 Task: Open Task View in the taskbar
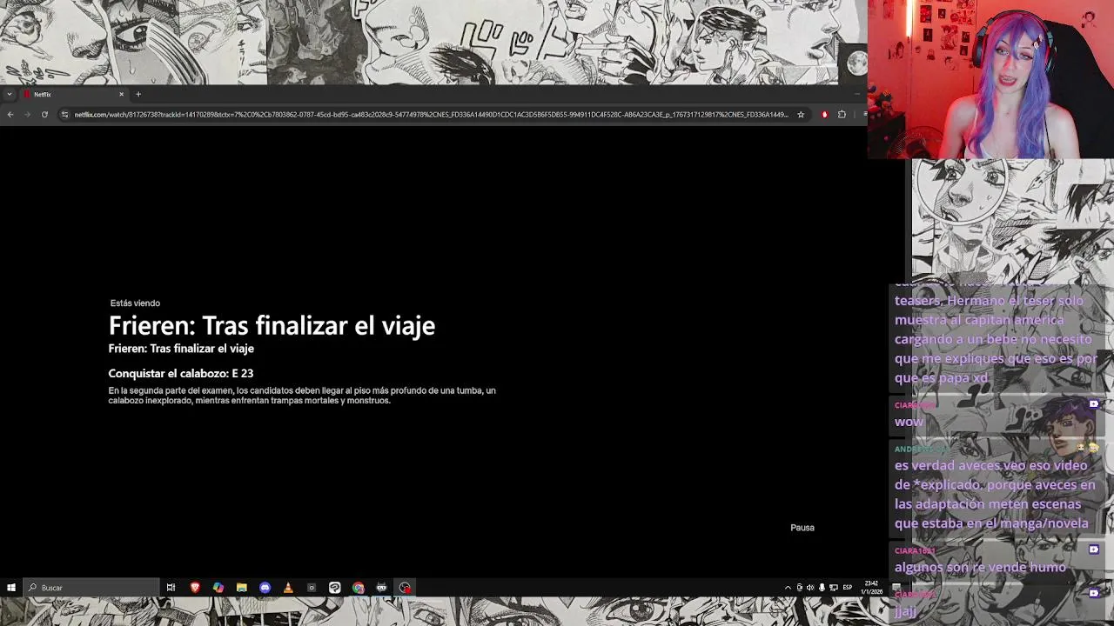(x=171, y=588)
